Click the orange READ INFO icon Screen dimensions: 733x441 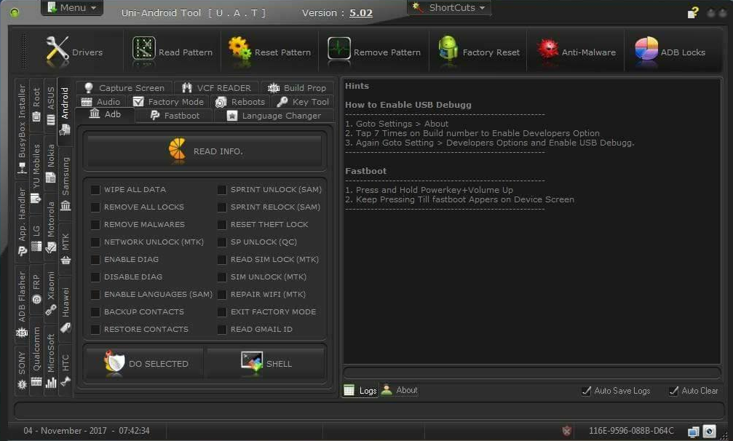tap(177, 149)
